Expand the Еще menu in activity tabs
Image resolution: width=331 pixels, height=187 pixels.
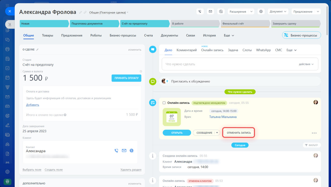291,50
